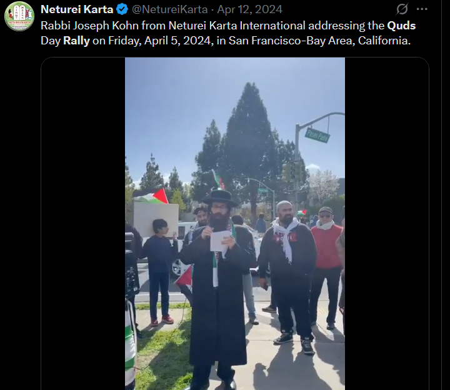Image resolution: width=450 pixels, height=390 pixels.
Task: Click the blue verified badge
Action: (x=122, y=9)
